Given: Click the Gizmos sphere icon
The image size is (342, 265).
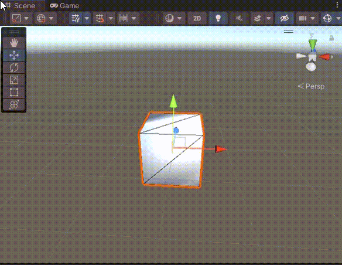Looking at the screenshot, I should [x=327, y=18].
